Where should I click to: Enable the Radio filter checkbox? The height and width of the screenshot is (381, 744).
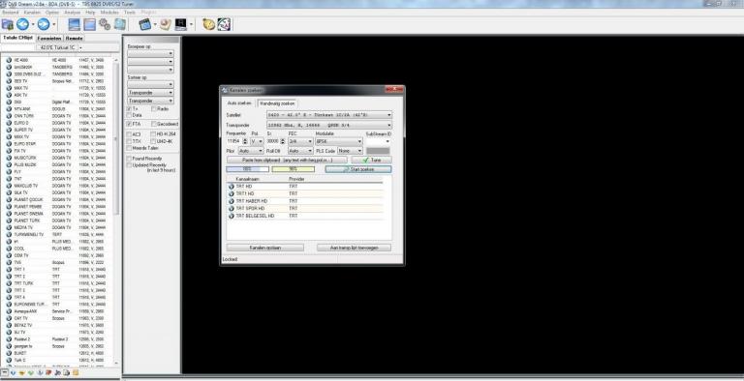(x=154, y=109)
